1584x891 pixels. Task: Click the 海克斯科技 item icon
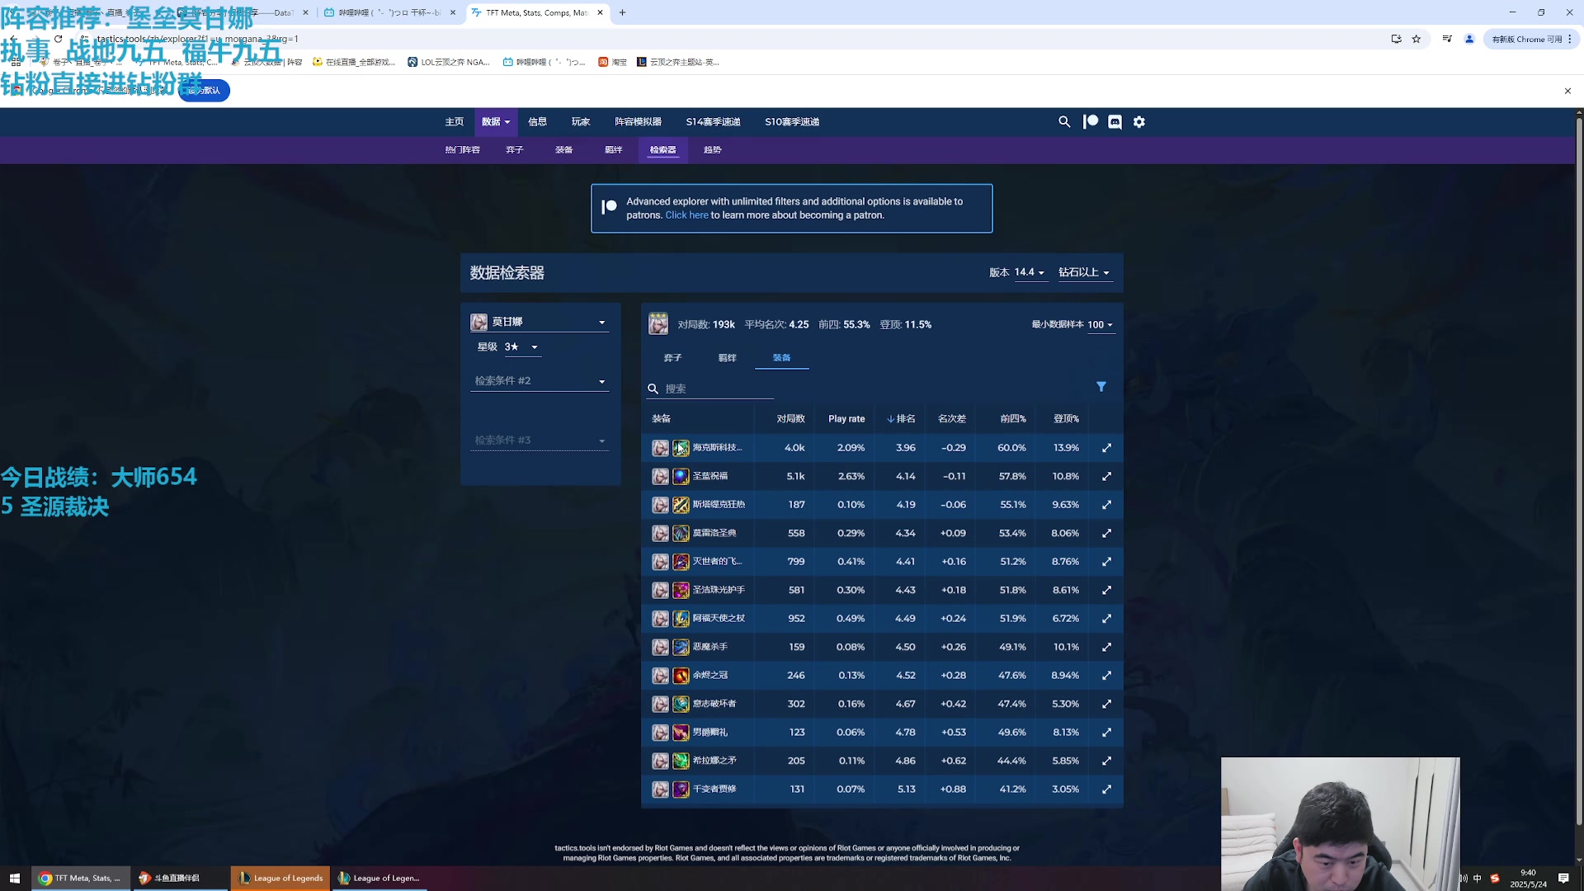(x=681, y=448)
